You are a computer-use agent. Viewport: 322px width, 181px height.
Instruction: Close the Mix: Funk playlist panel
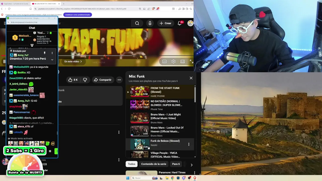[x=191, y=78]
